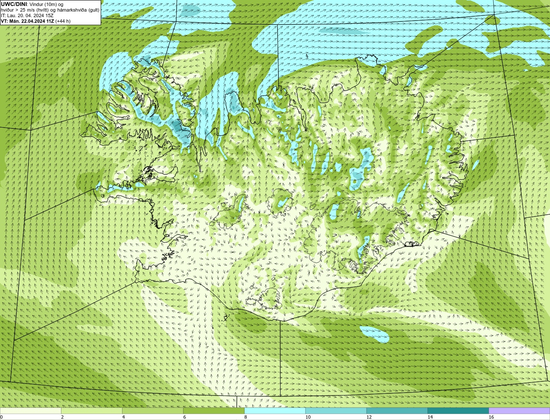
Task: Click the valid time "VT: Mán. 22.04.2024 11Z (+44 h)"
Action: pos(36,21)
